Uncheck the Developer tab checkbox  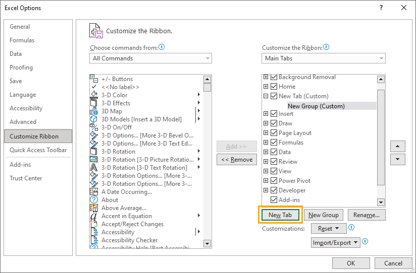pyautogui.click(x=274, y=190)
